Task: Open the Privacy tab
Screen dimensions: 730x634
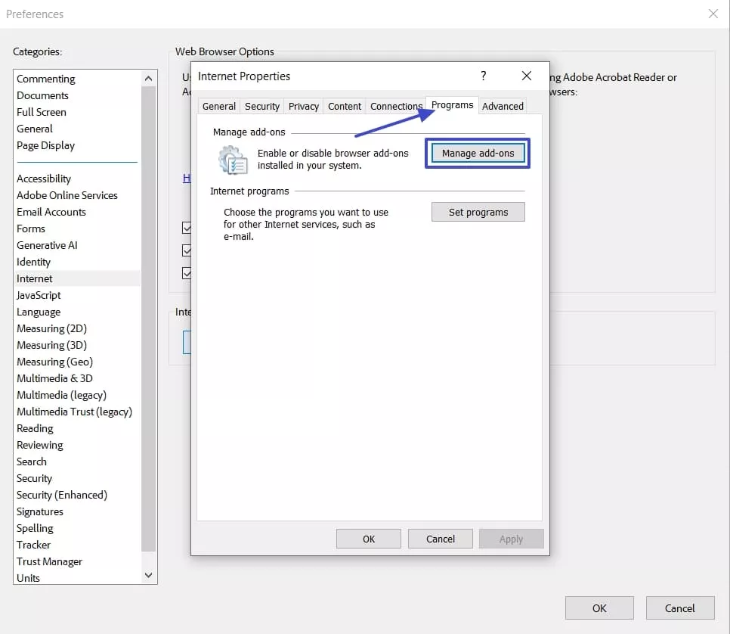Action: [x=303, y=106]
